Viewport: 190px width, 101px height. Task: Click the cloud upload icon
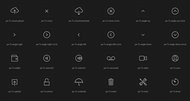click(15, 11)
